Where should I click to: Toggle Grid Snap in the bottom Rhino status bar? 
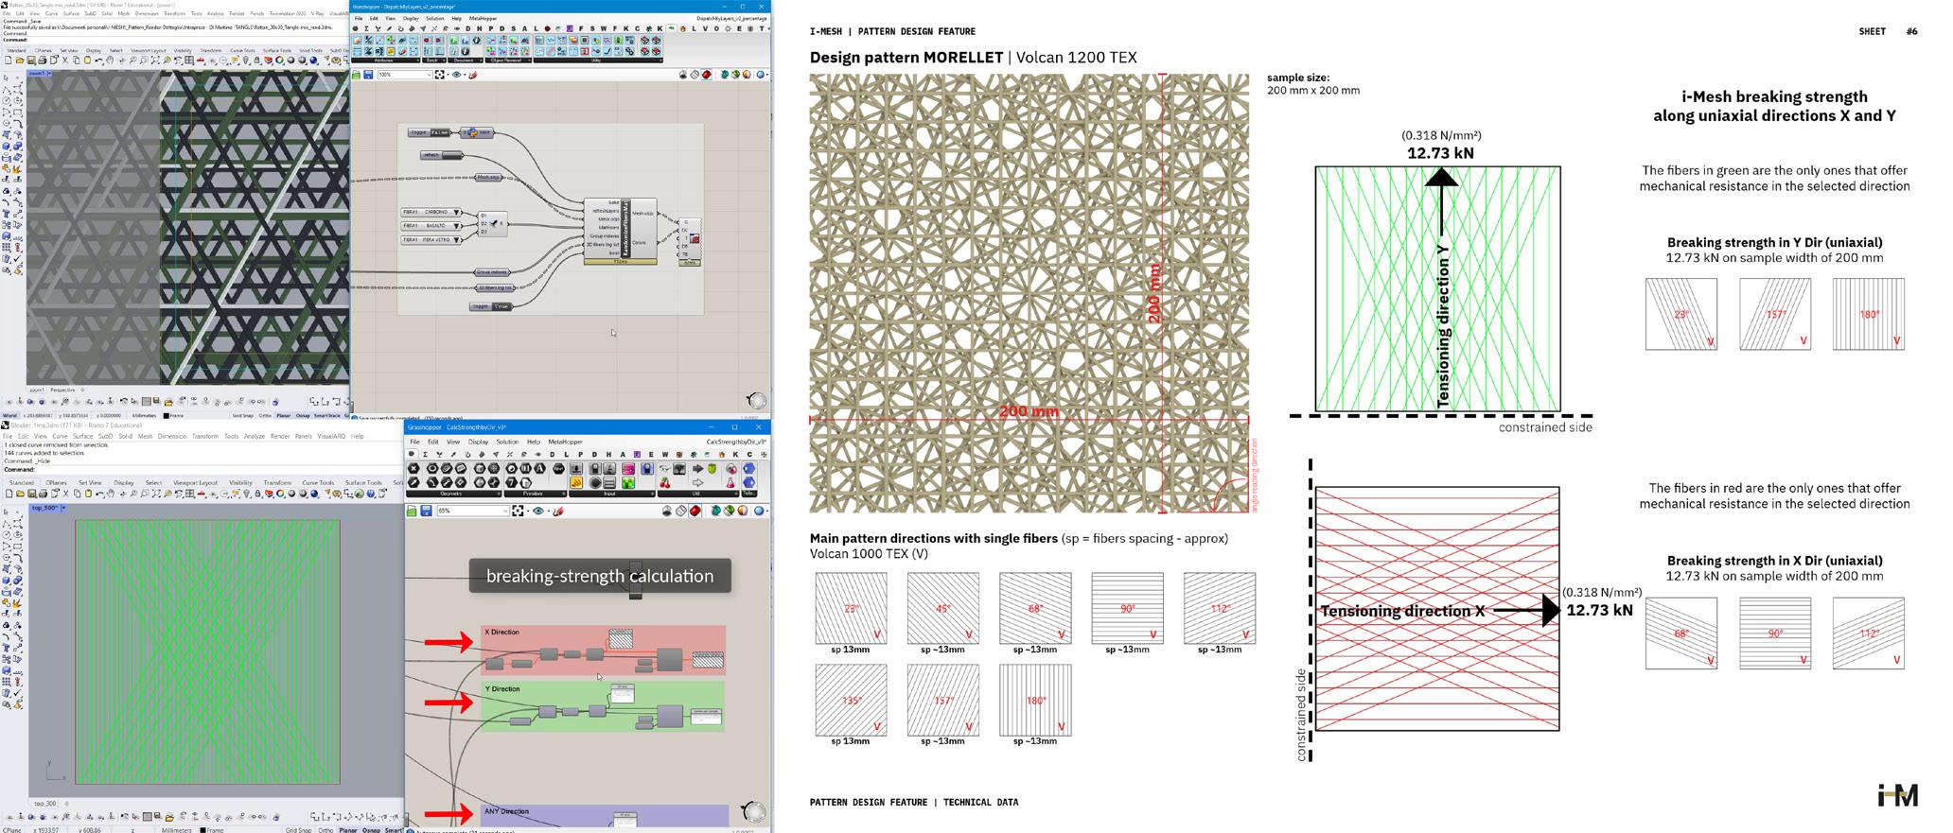pyautogui.click(x=298, y=830)
